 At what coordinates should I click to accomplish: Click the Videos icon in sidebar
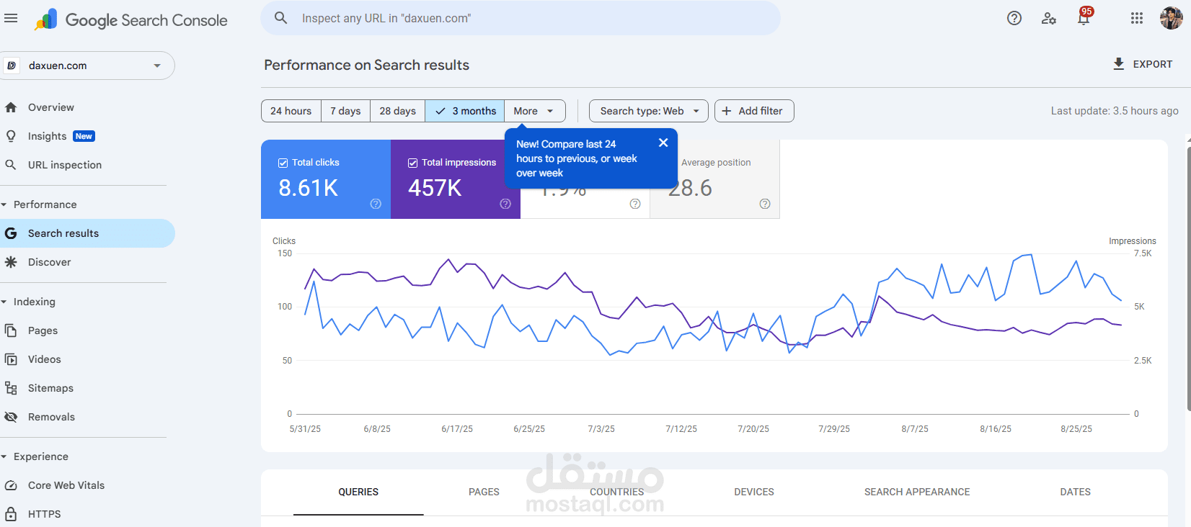pyautogui.click(x=11, y=359)
